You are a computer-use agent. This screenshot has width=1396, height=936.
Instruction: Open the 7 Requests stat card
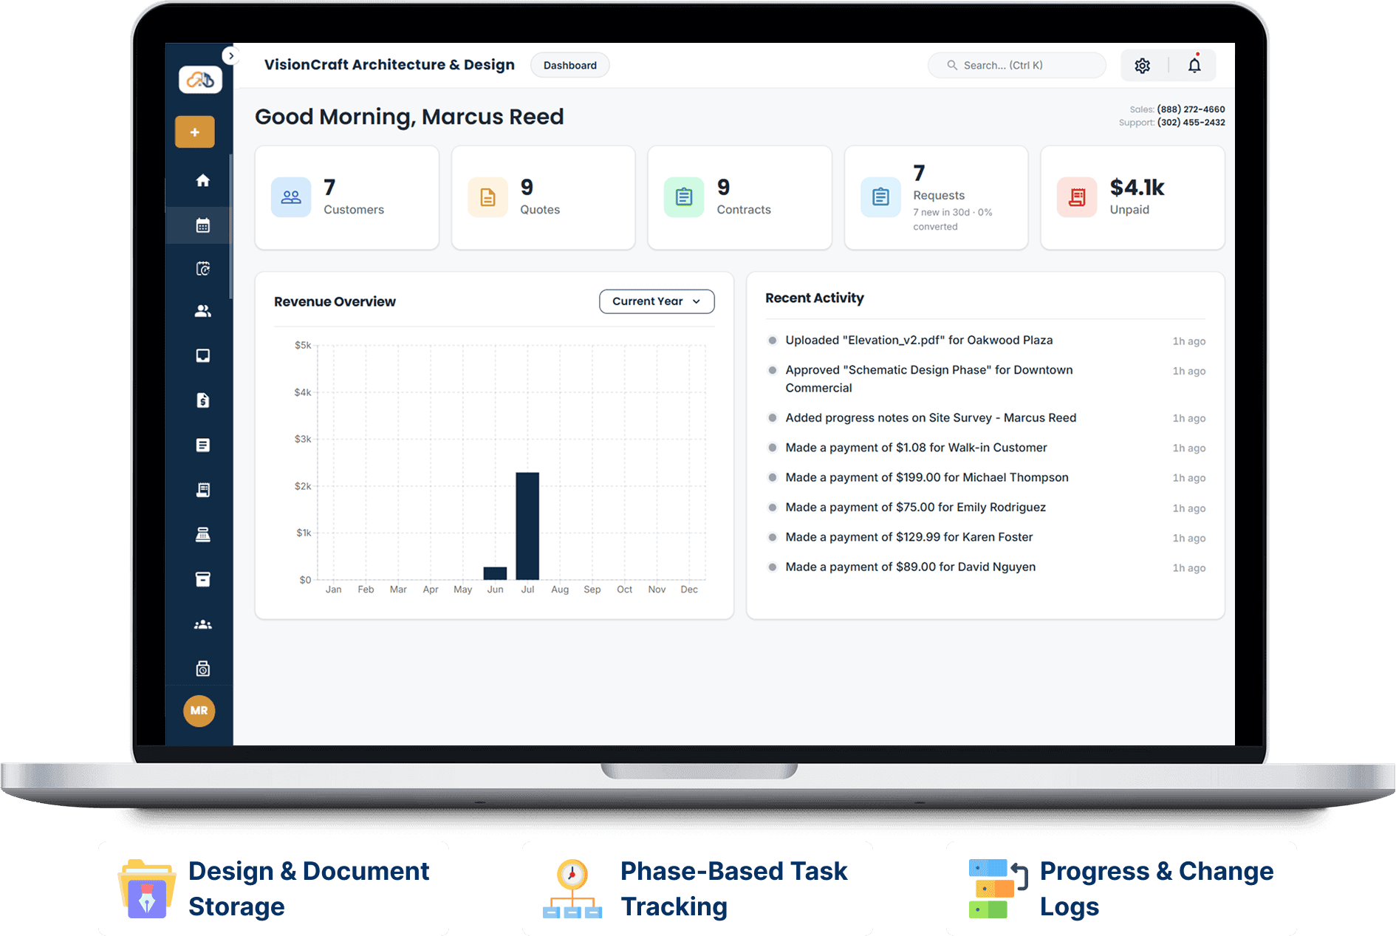[937, 197]
